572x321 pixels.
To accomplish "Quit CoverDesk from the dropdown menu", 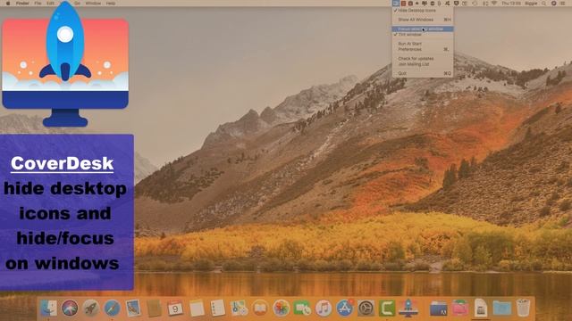I will pyautogui.click(x=423, y=73).
